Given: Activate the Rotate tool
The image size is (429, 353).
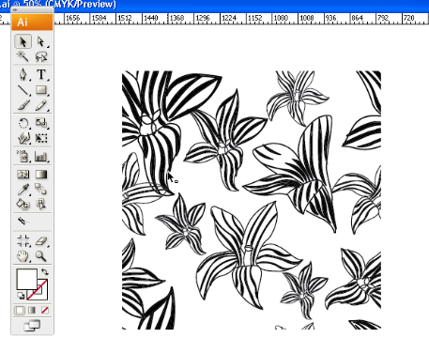Looking at the screenshot, I should 23,123.
